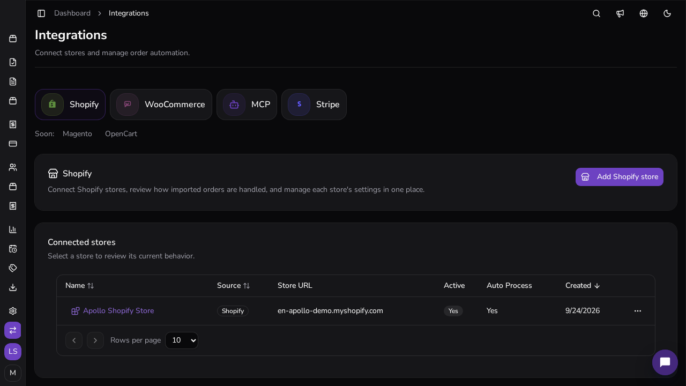Open the Rows per page dropdown
The height and width of the screenshot is (386, 686).
coord(182,340)
